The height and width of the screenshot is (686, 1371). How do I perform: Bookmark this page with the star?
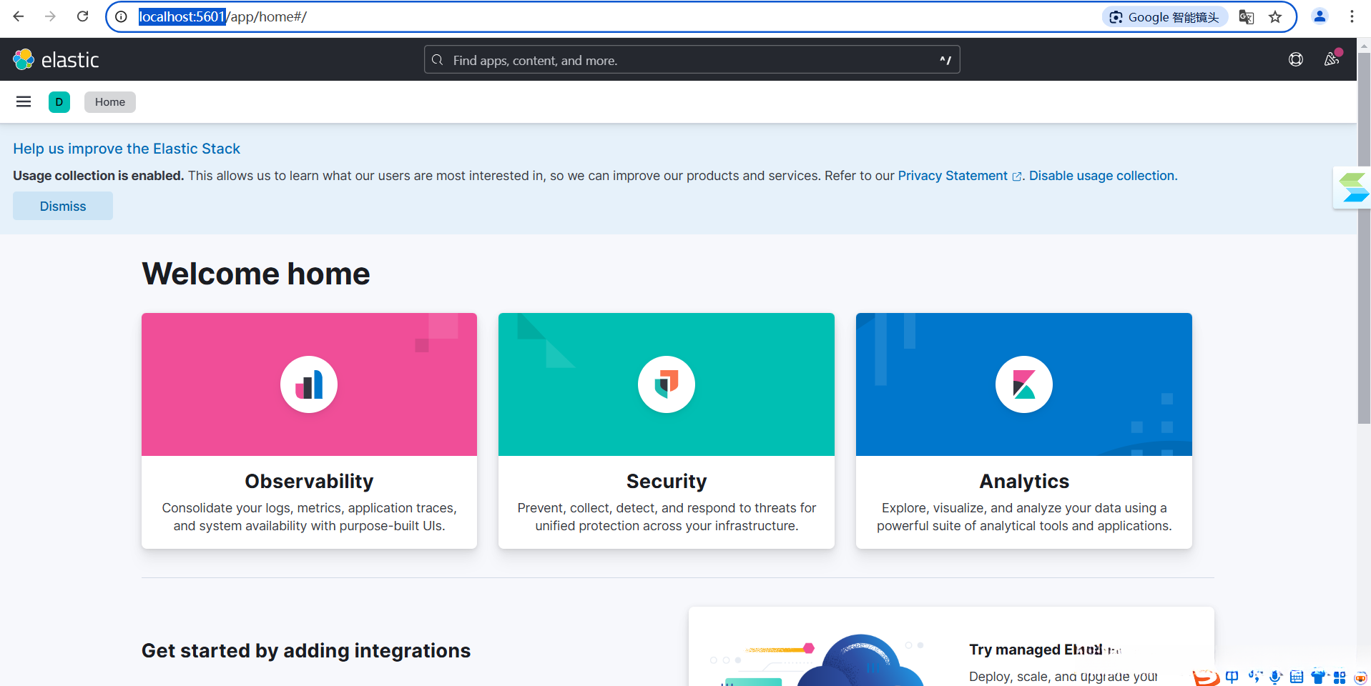click(x=1275, y=17)
